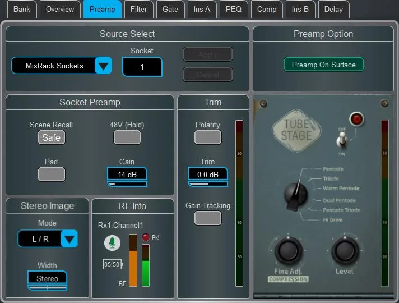
Task: Toggle Preamp On Surface option
Action: coord(324,65)
